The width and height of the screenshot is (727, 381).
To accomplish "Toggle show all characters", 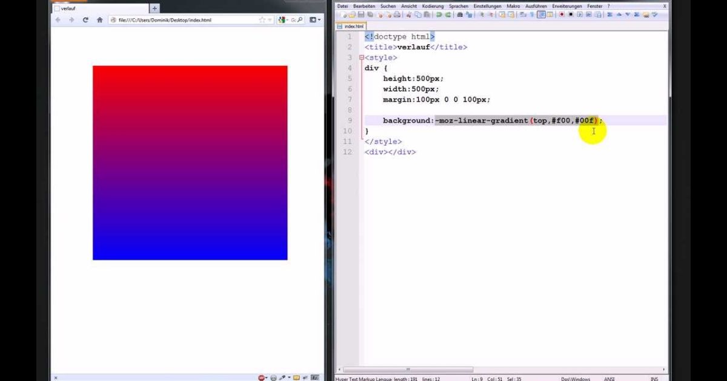I will (x=531, y=14).
